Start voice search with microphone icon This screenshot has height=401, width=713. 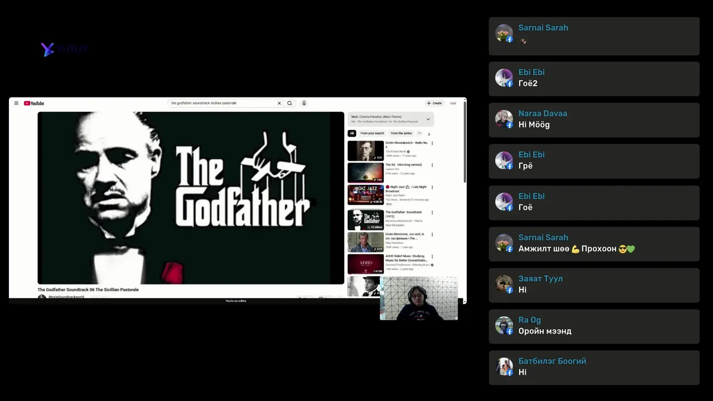click(304, 103)
